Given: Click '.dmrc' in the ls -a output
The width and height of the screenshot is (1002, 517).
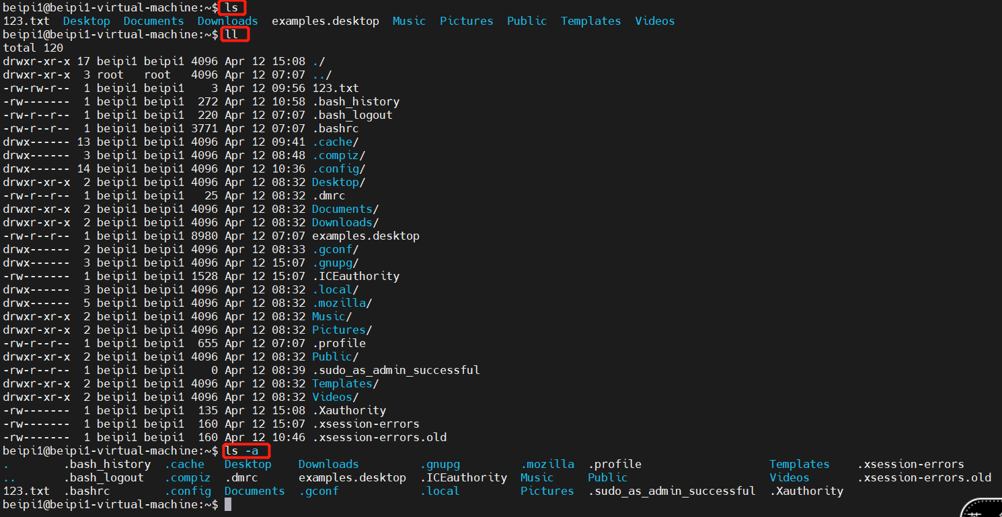Looking at the screenshot, I should click(241, 477).
